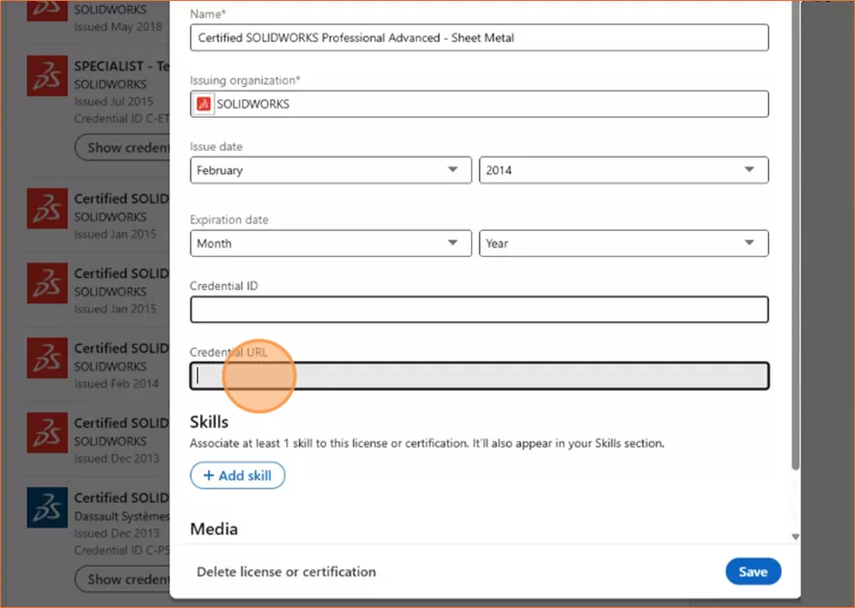Open the Issue date year dropdown (2014)

coord(624,170)
